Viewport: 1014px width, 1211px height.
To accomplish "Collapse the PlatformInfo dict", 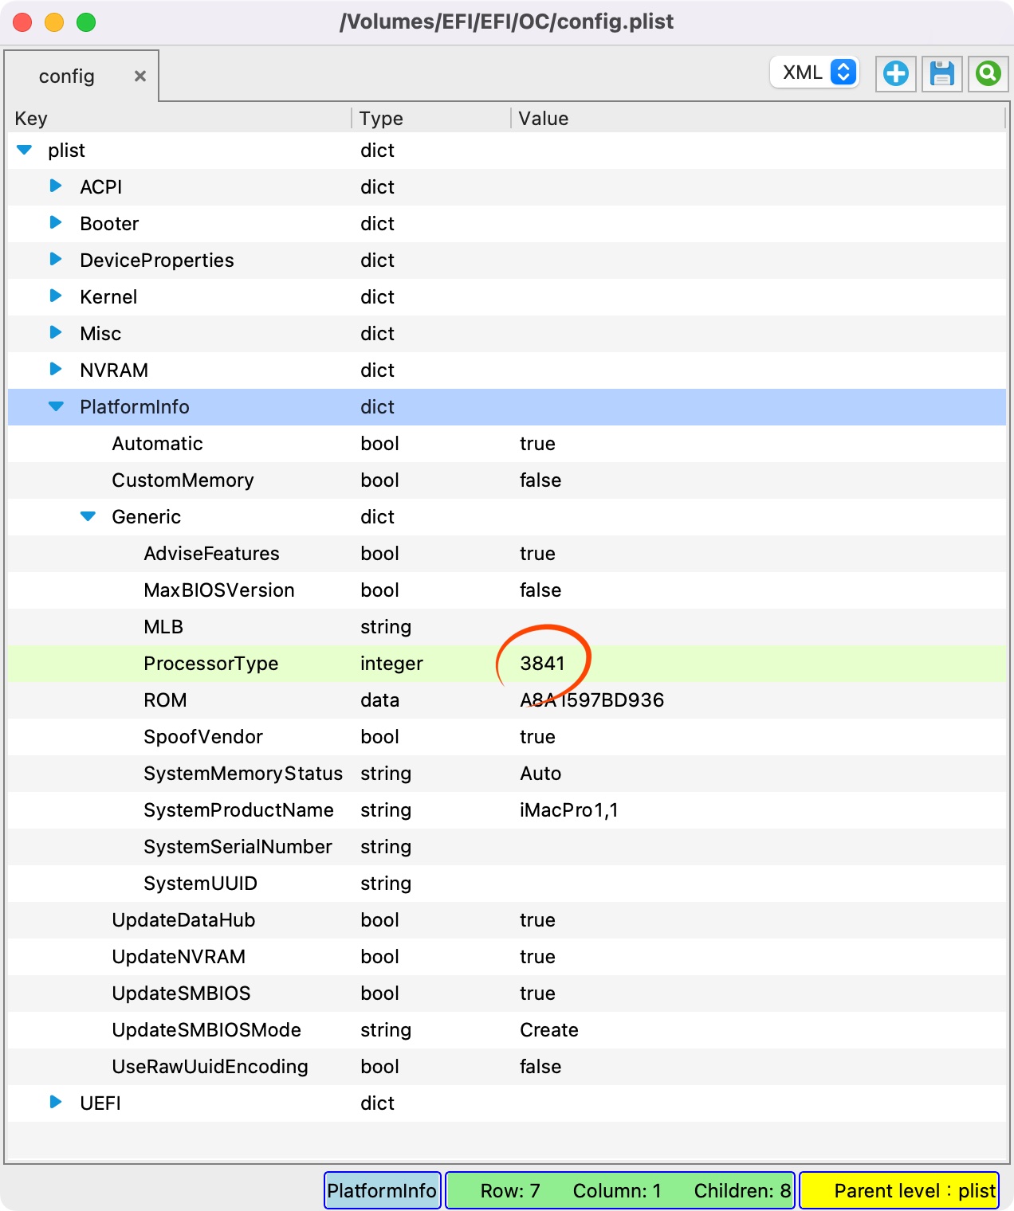I will 57,406.
